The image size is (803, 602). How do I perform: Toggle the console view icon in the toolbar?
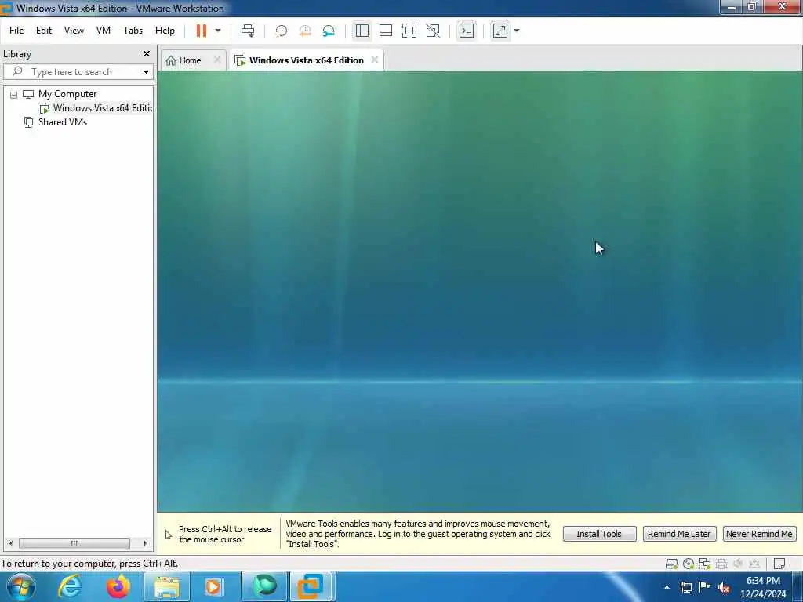(x=467, y=31)
